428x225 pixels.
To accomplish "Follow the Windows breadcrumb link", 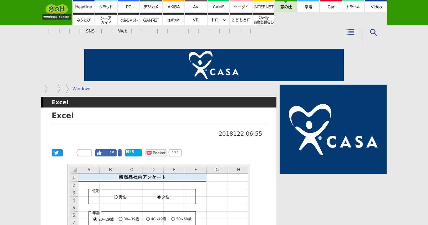I will [x=82, y=89].
